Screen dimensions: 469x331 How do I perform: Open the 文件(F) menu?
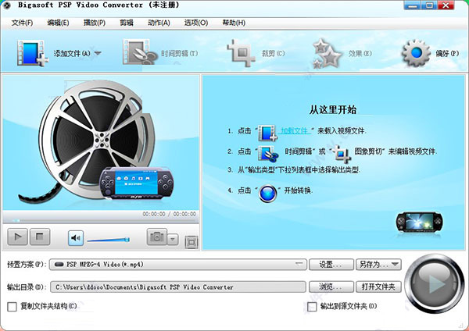pos(22,23)
